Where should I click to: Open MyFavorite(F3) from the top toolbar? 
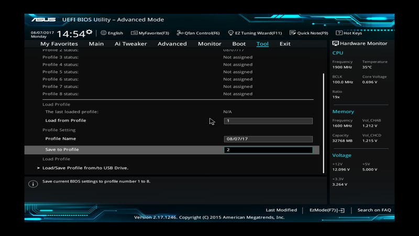(135, 33)
